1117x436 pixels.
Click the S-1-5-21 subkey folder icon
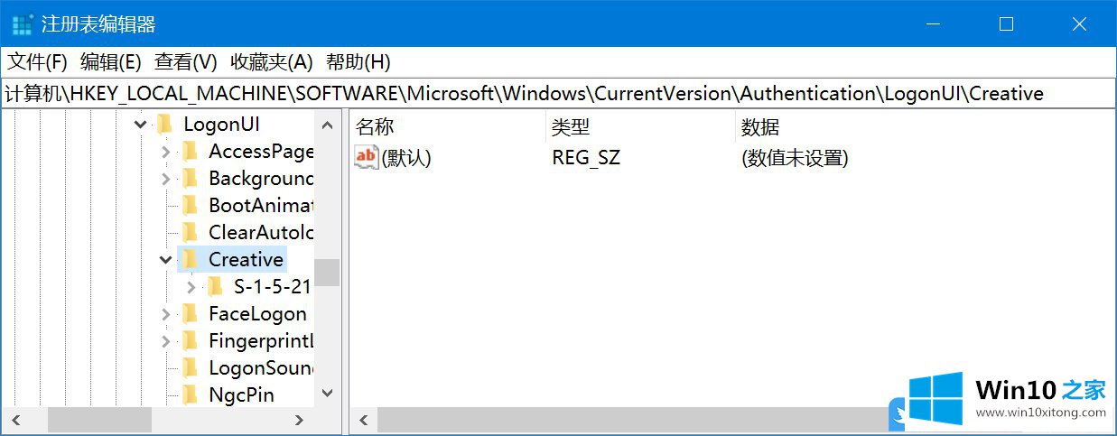pos(214,287)
